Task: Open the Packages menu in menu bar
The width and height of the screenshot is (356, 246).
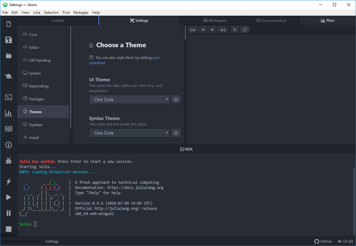Action: 81,13
